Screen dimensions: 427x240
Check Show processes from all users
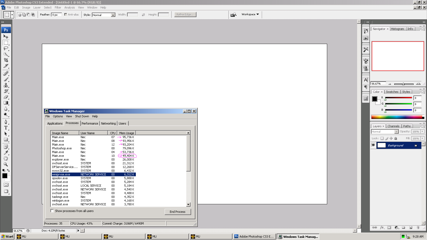click(52, 211)
